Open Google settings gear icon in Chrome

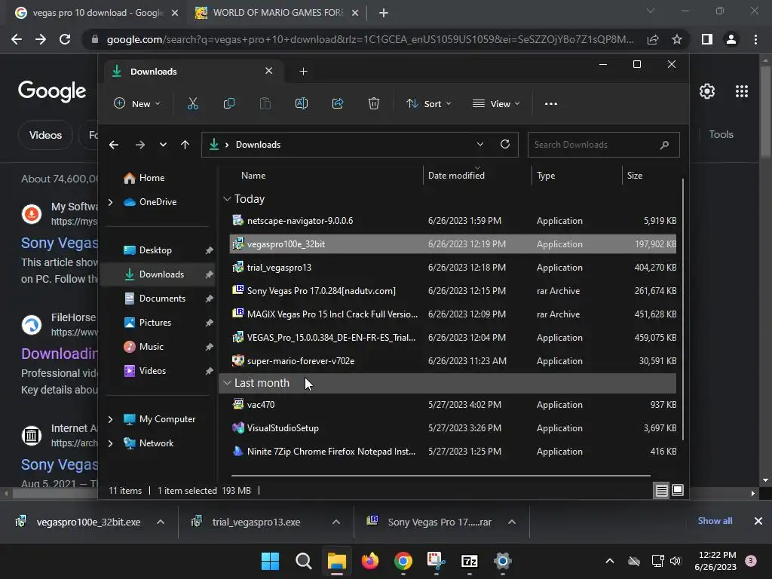click(x=707, y=91)
